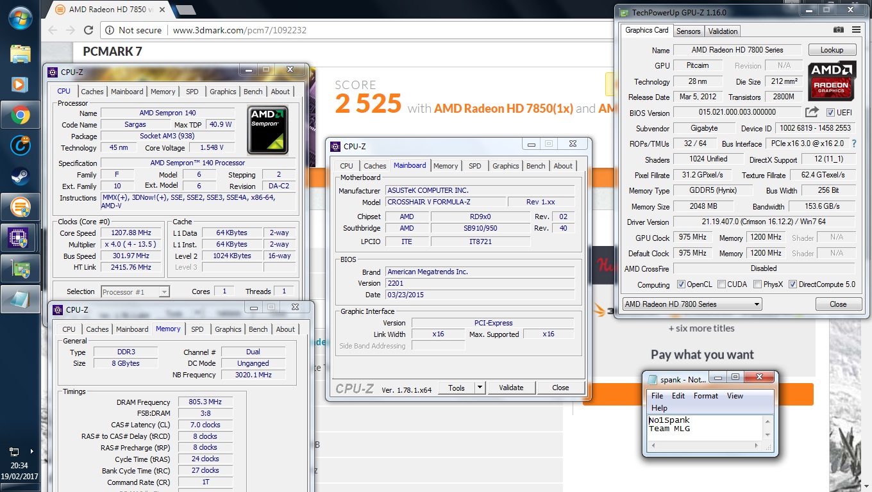Click the Close button in GPU-Z
The width and height of the screenshot is (872, 492).
tap(838, 304)
